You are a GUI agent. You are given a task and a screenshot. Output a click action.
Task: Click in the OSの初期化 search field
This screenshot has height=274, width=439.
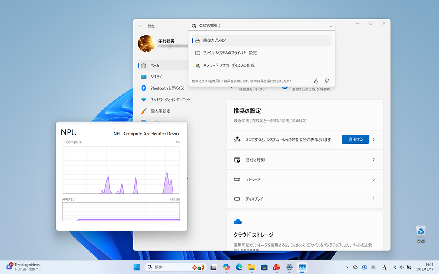tap(262, 26)
